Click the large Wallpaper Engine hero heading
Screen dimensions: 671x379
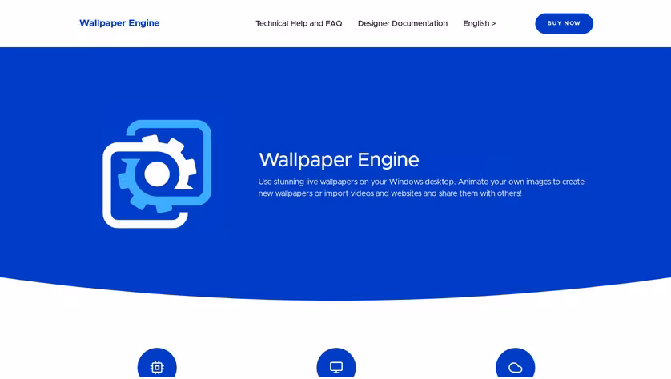339,160
